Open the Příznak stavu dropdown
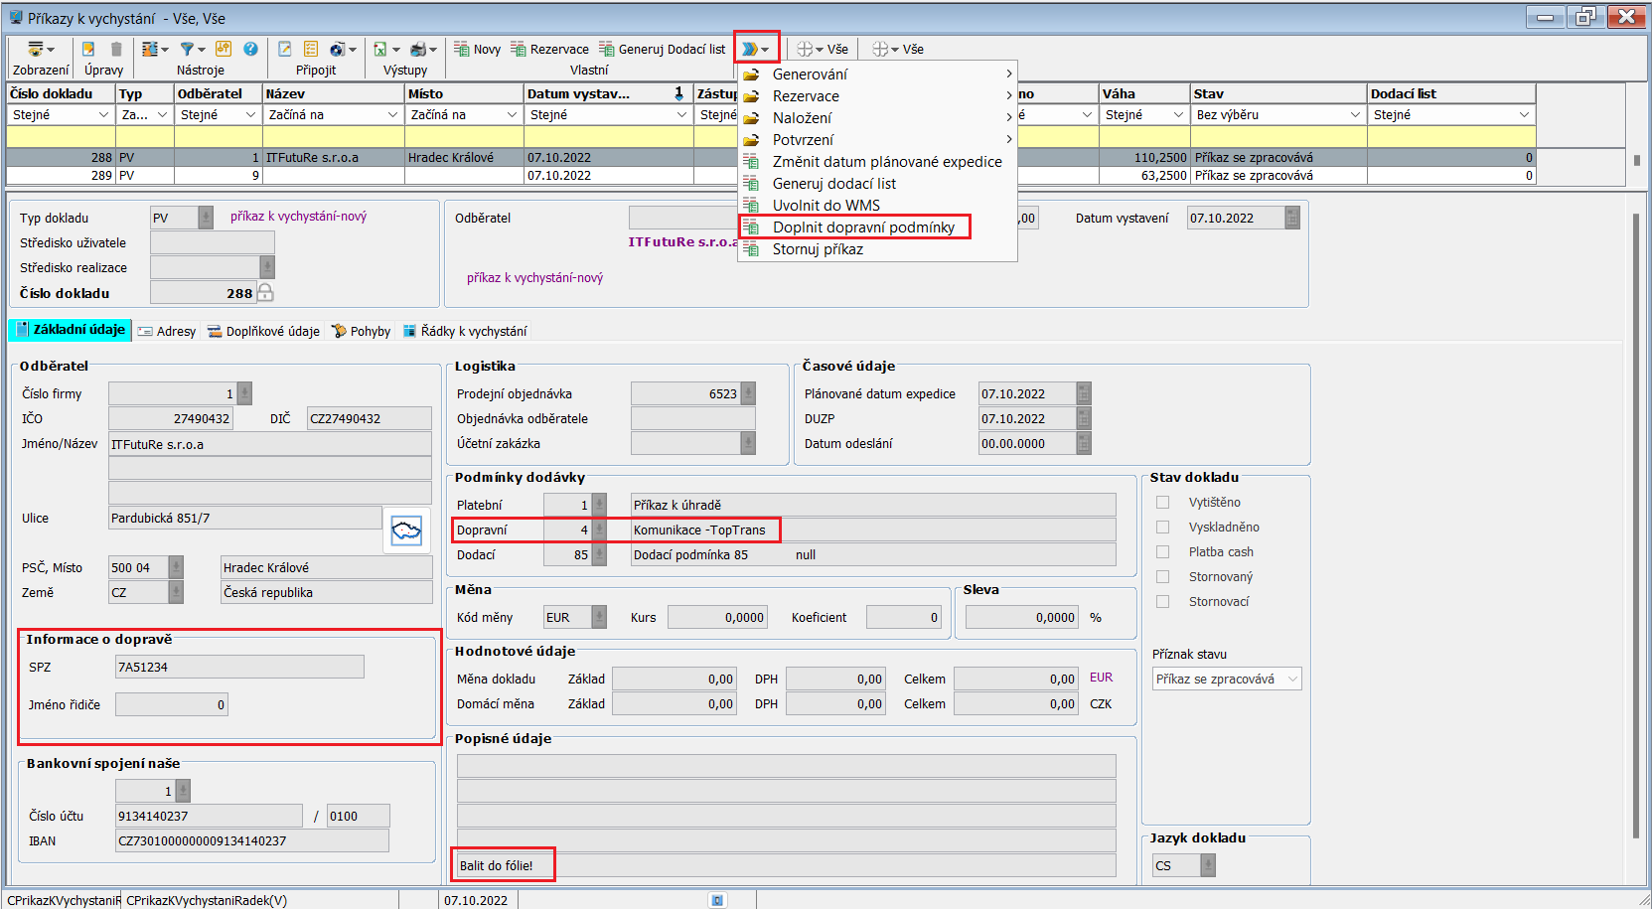The height and width of the screenshot is (909, 1652). [x=1226, y=680]
